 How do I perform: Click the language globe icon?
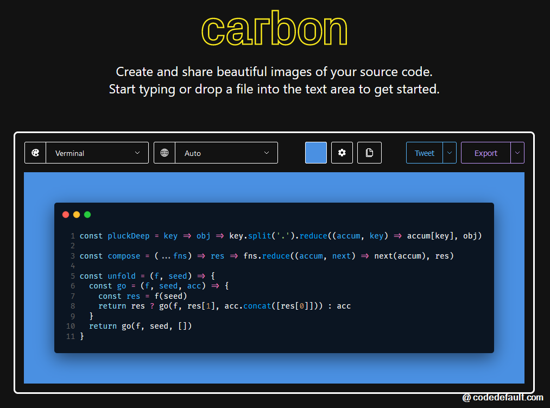pyautogui.click(x=165, y=153)
